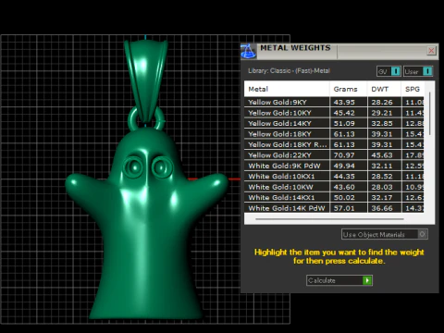
Task: Click the 29.21 DWT value
Action: pos(382,113)
